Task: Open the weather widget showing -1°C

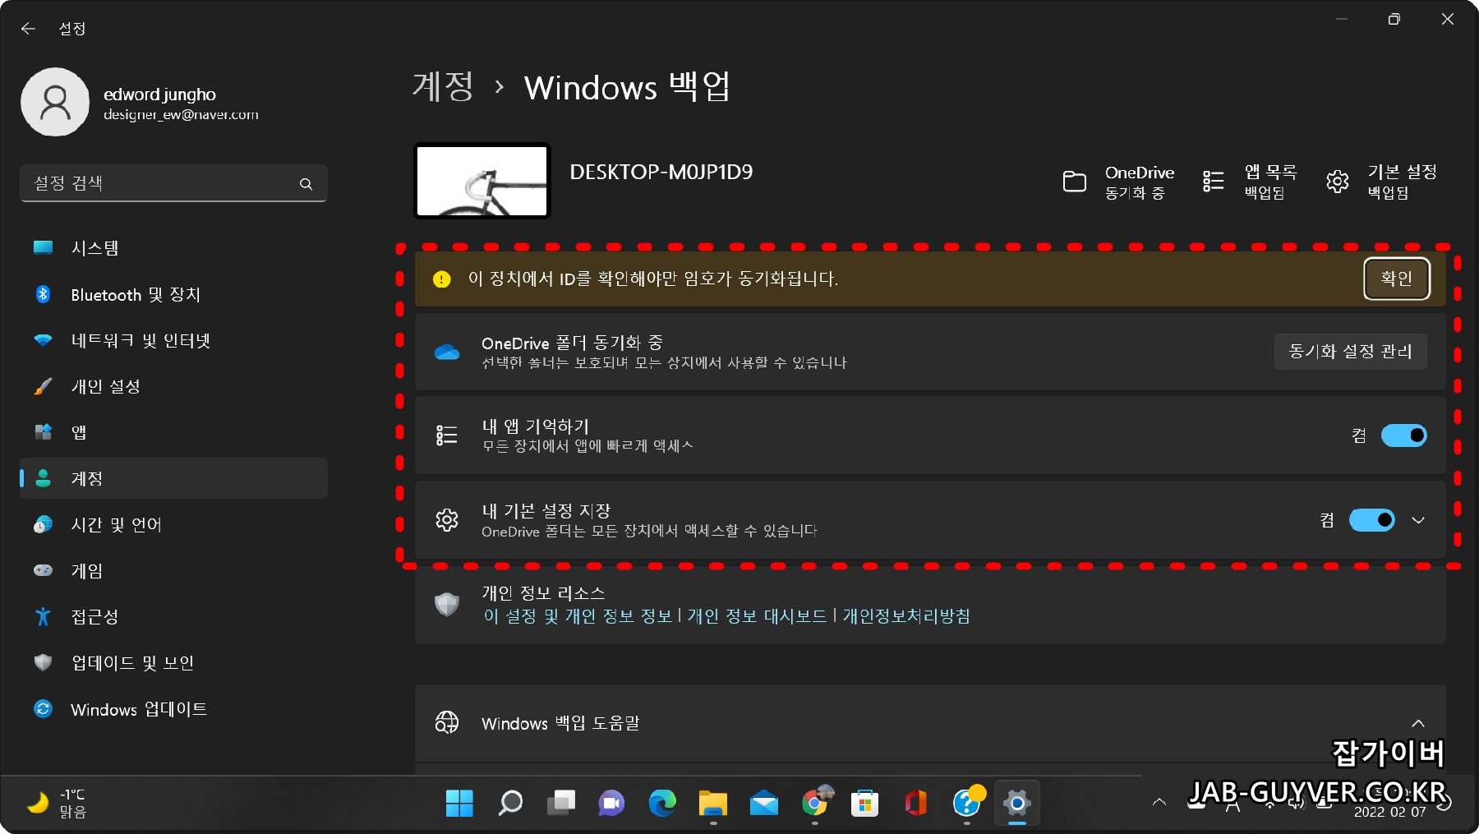Action: point(56,803)
